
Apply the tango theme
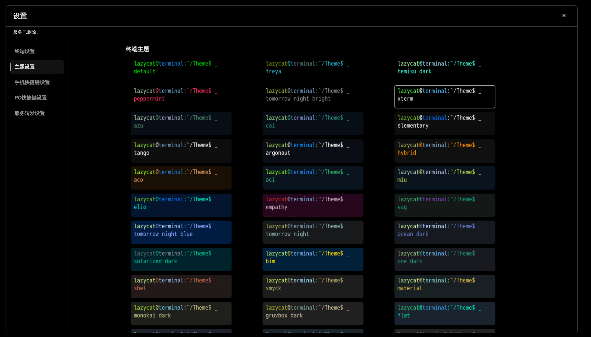181,151
